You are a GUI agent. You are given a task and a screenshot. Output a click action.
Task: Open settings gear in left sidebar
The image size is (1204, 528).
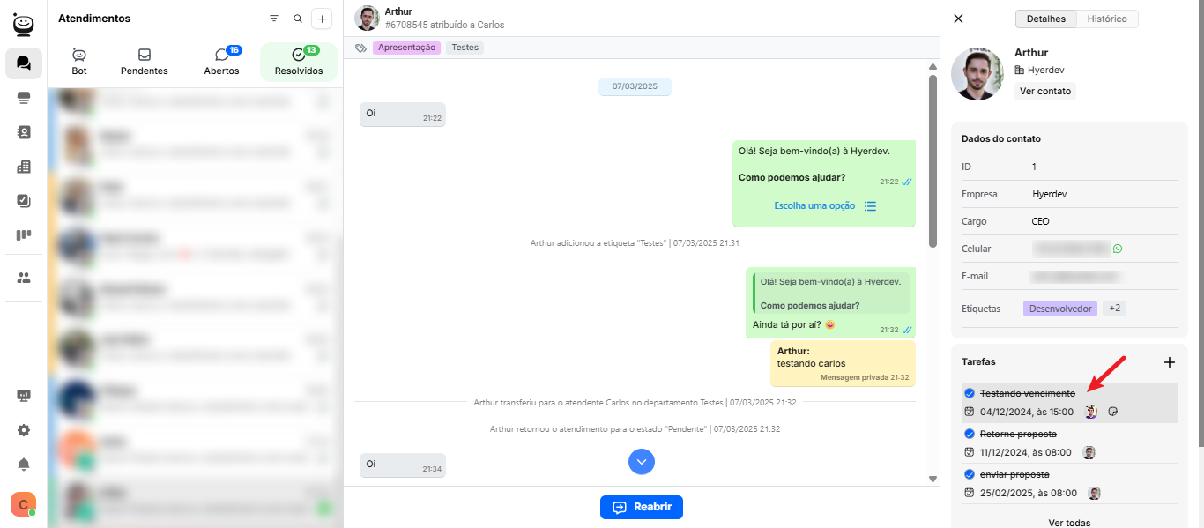[24, 430]
